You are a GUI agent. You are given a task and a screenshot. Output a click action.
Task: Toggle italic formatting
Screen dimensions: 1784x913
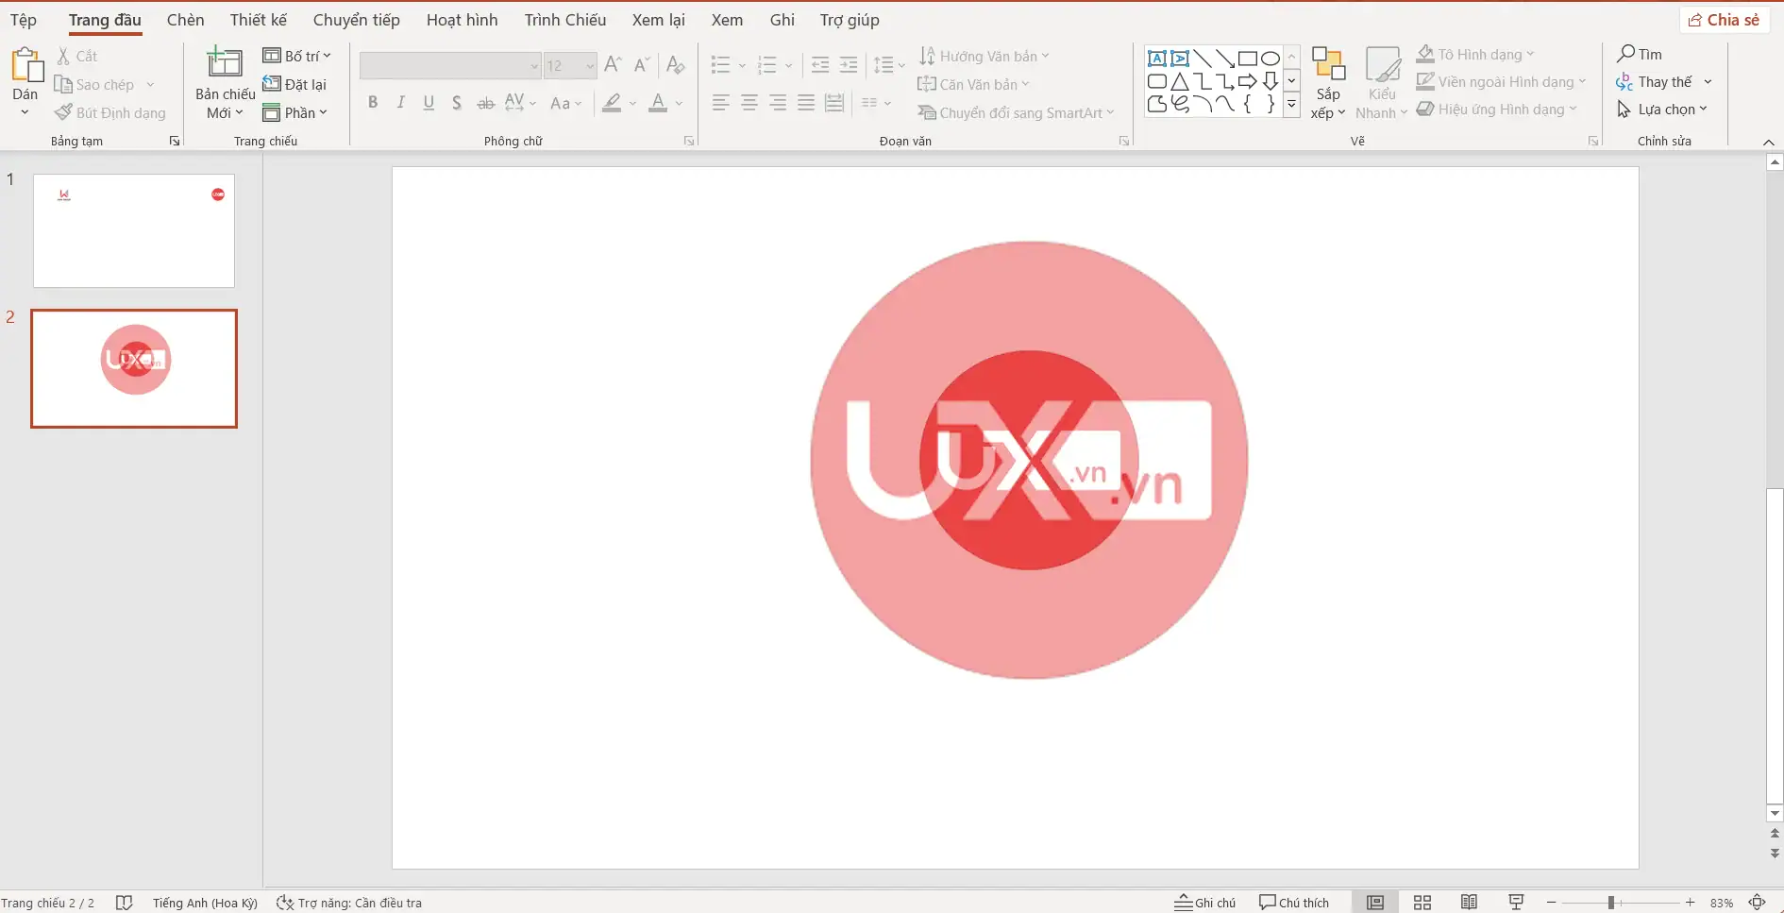tap(400, 102)
